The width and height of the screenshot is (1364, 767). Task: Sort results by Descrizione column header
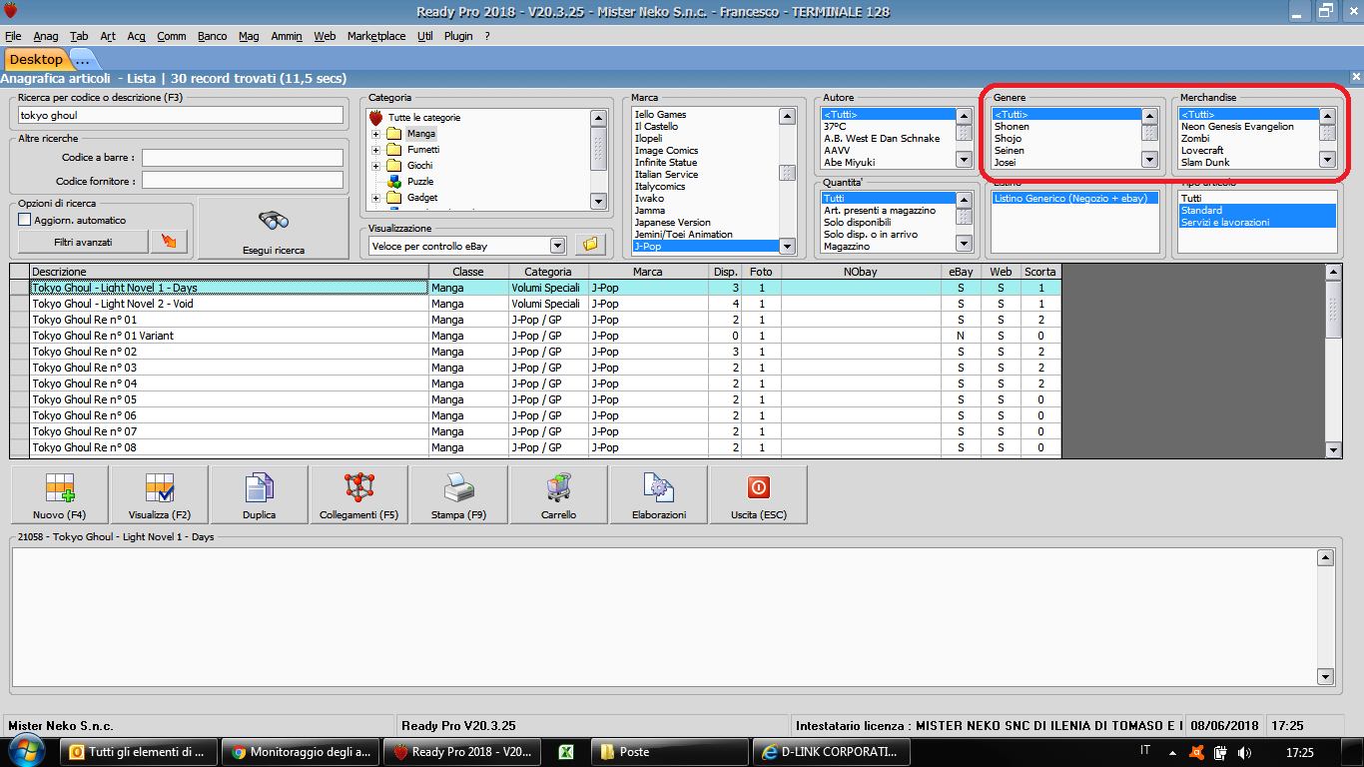[230, 272]
